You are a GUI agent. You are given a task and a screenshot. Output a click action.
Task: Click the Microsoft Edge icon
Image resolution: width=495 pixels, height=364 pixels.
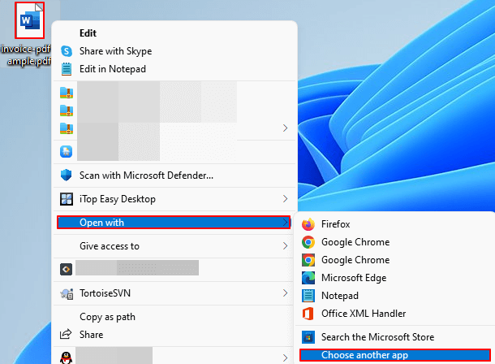click(x=308, y=278)
